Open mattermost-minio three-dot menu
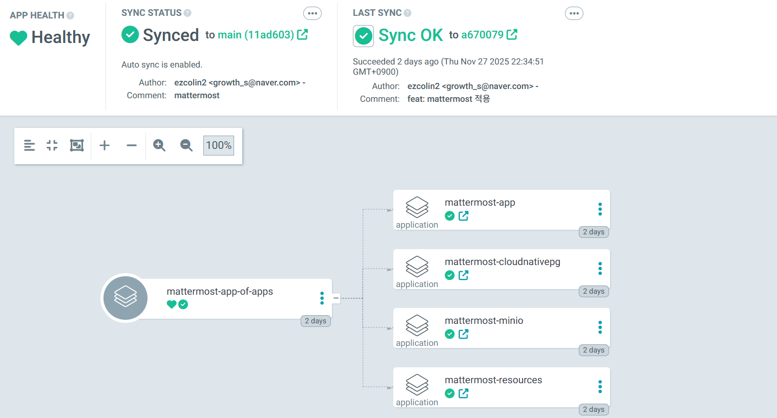Image resolution: width=777 pixels, height=418 pixels. tap(600, 327)
